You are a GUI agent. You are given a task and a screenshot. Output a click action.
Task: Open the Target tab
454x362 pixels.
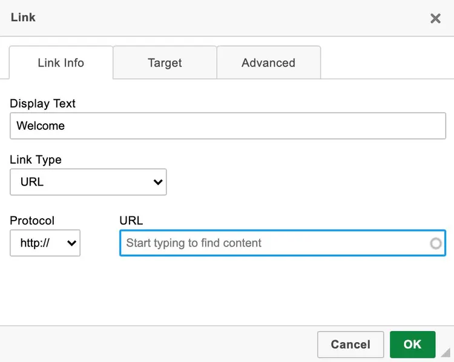click(x=165, y=63)
